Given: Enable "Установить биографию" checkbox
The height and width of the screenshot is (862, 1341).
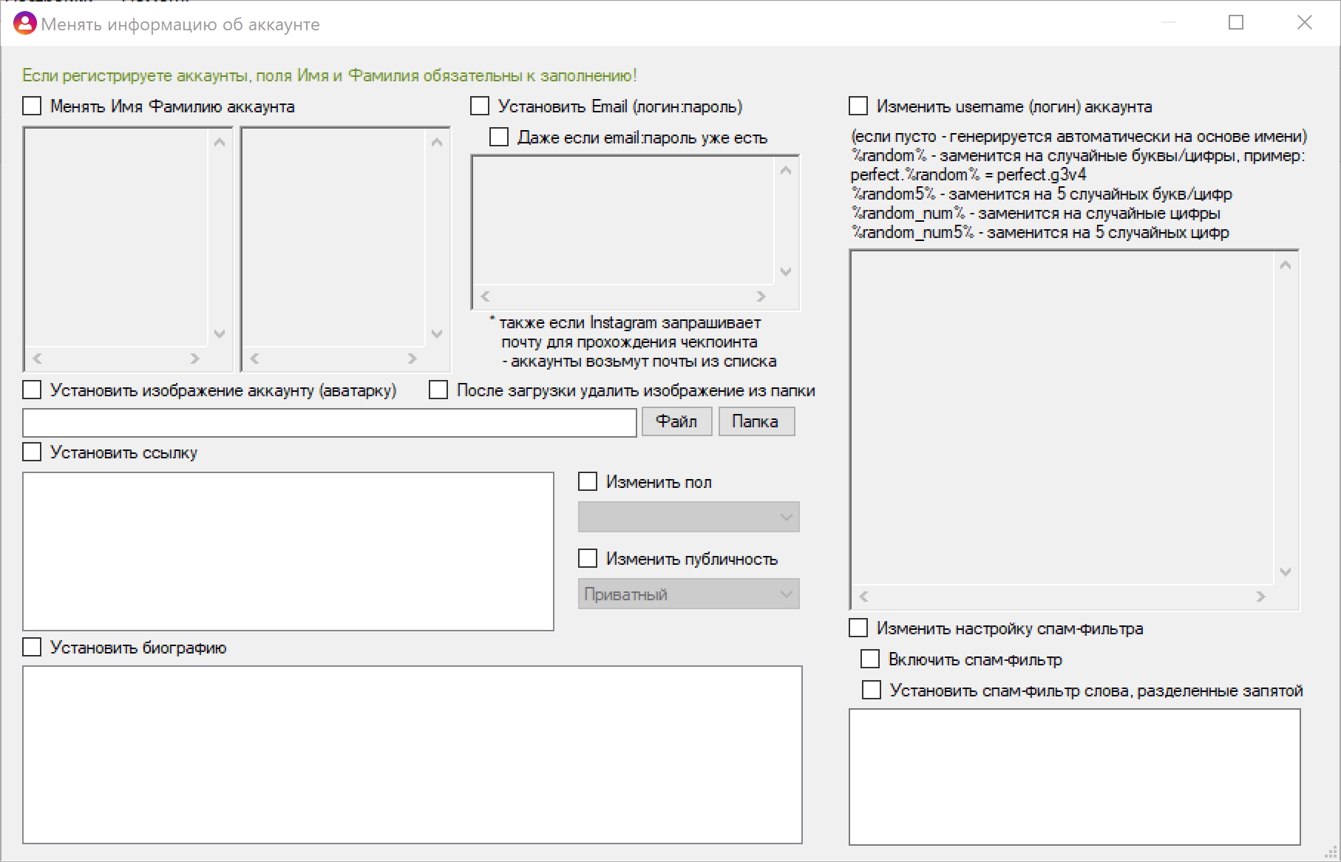Looking at the screenshot, I should [x=32, y=647].
